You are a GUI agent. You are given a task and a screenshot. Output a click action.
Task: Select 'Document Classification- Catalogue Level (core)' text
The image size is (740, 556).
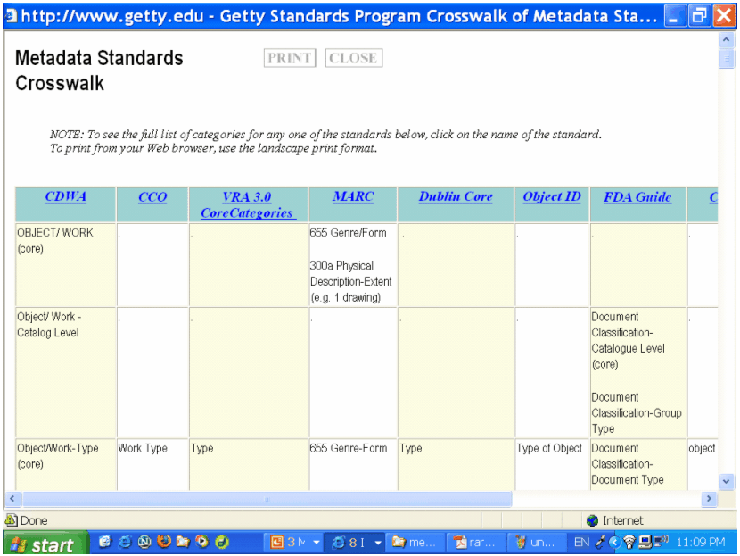tap(629, 341)
